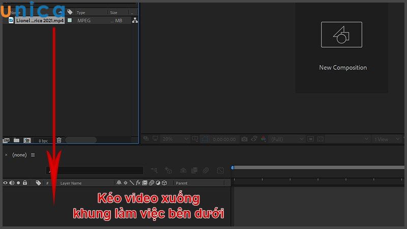The image size is (407, 229).
Task: Open the graph editor
Action: 220,170
